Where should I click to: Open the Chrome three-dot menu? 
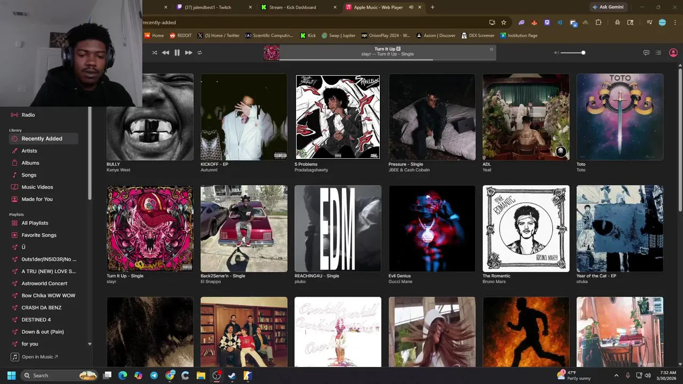pos(676,22)
